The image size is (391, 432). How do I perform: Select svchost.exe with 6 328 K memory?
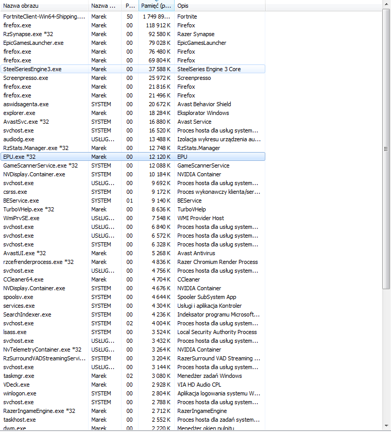click(x=133, y=244)
